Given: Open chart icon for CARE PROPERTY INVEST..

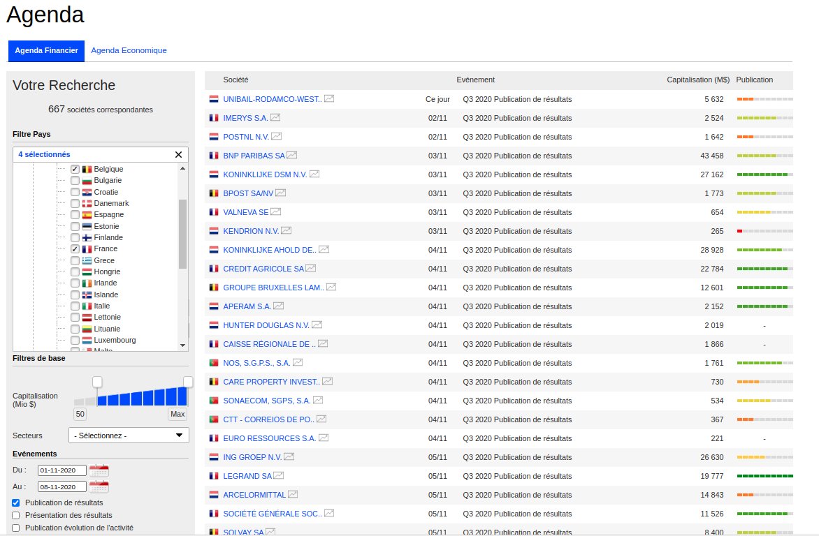Looking at the screenshot, I should [x=328, y=381].
